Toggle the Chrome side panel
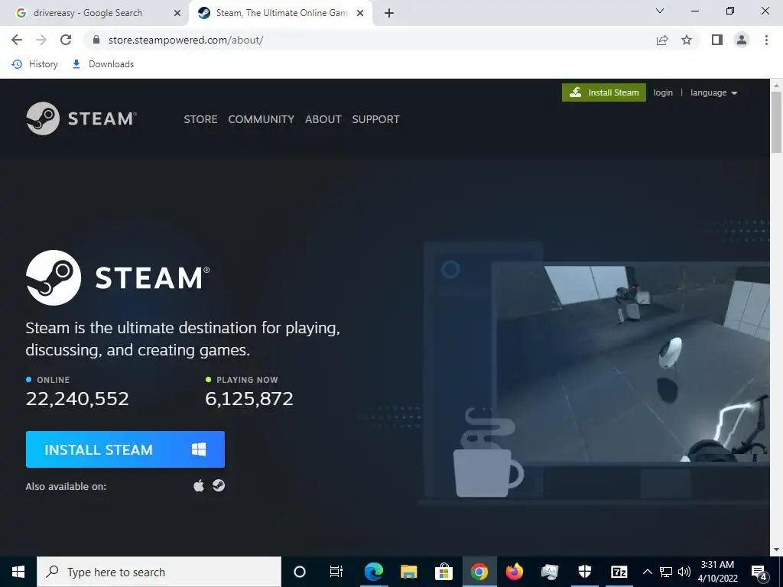Image resolution: width=783 pixels, height=587 pixels. click(717, 40)
